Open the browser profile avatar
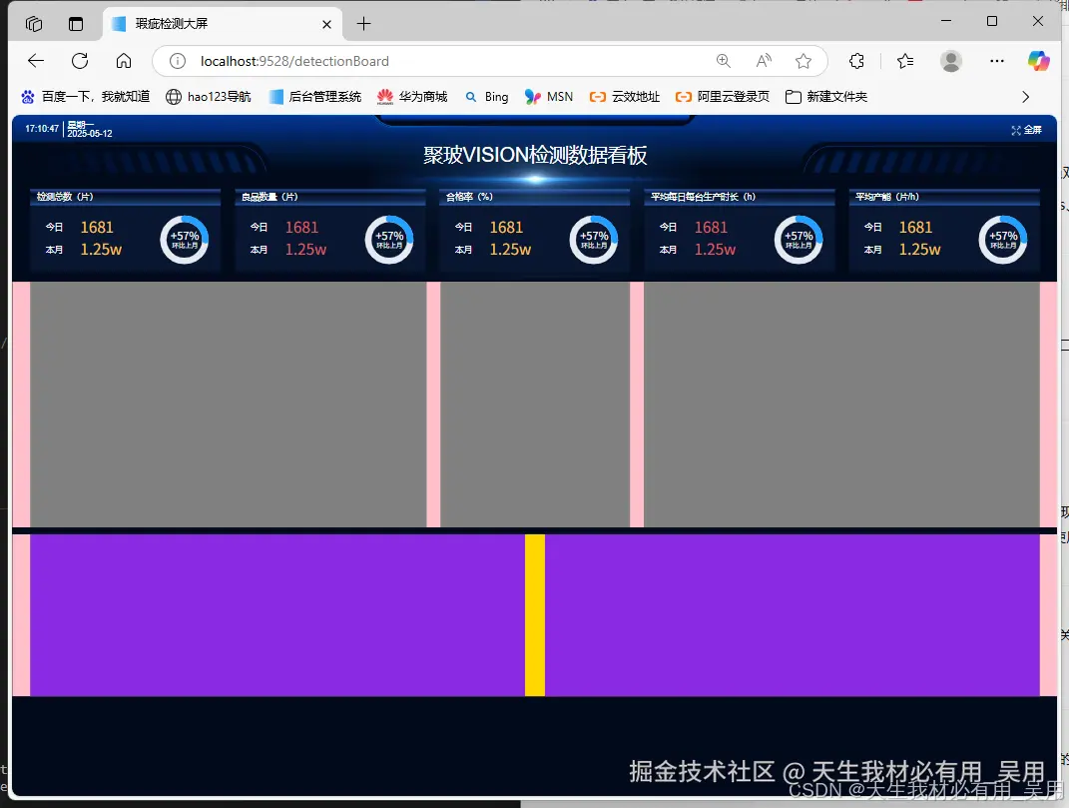The width and height of the screenshot is (1069, 808). (950, 60)
